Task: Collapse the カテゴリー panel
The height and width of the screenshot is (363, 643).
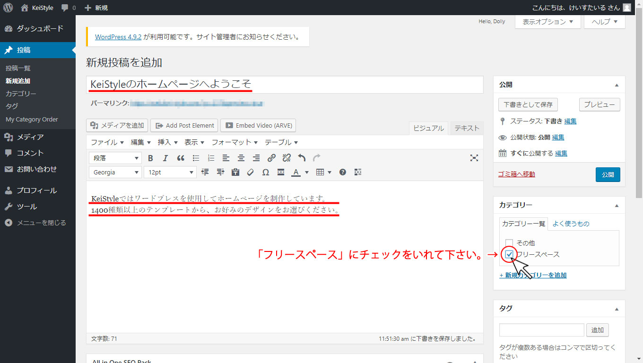Action: click(617, 206)
